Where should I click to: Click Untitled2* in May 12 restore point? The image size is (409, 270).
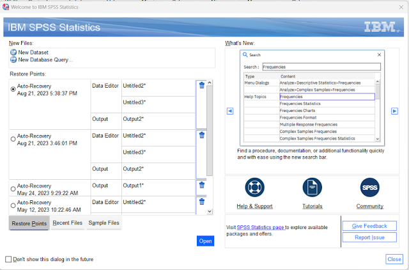(134, 202)
